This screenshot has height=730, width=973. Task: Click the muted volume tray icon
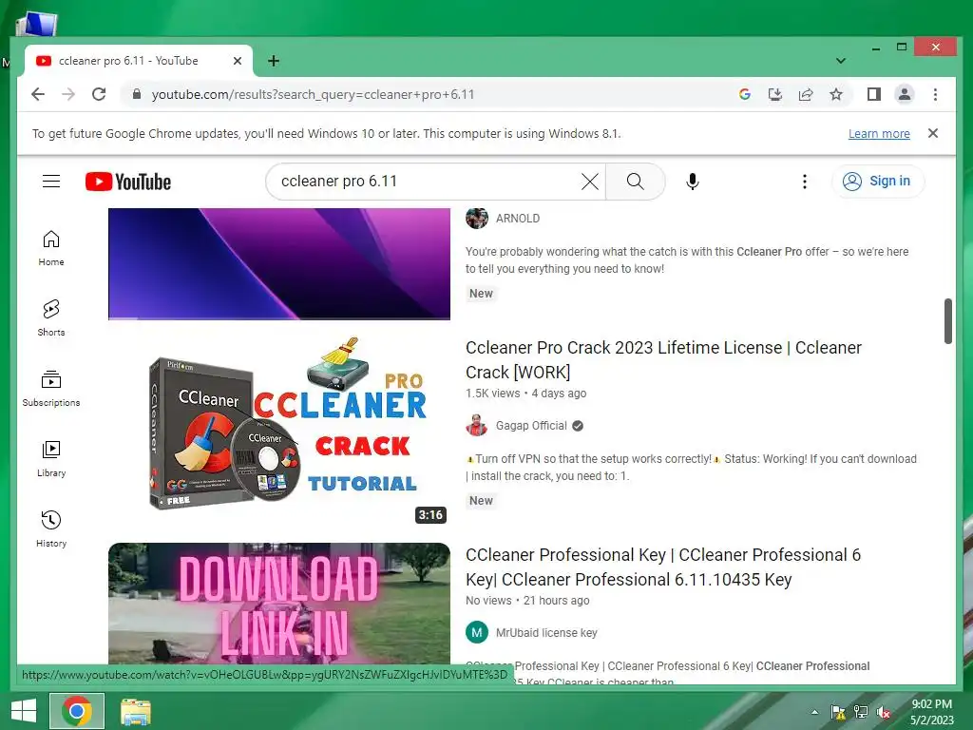(x=884, y=712)
